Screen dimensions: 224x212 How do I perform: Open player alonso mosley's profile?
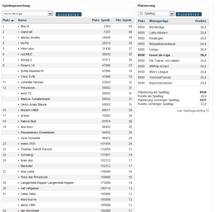(30, 37)
